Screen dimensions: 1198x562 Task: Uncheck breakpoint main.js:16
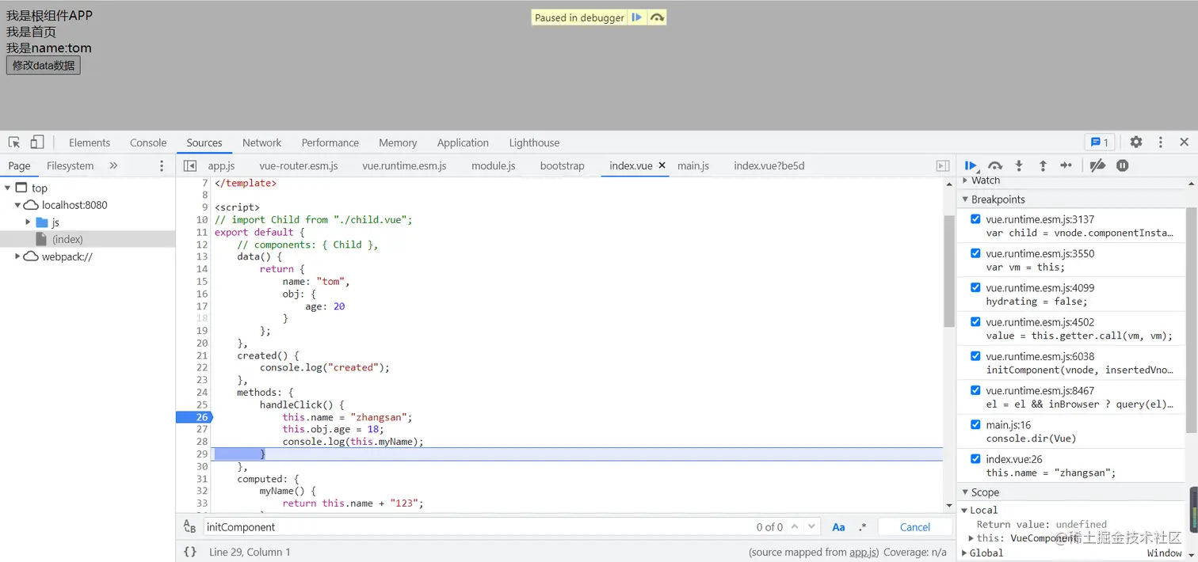[975, 424]
